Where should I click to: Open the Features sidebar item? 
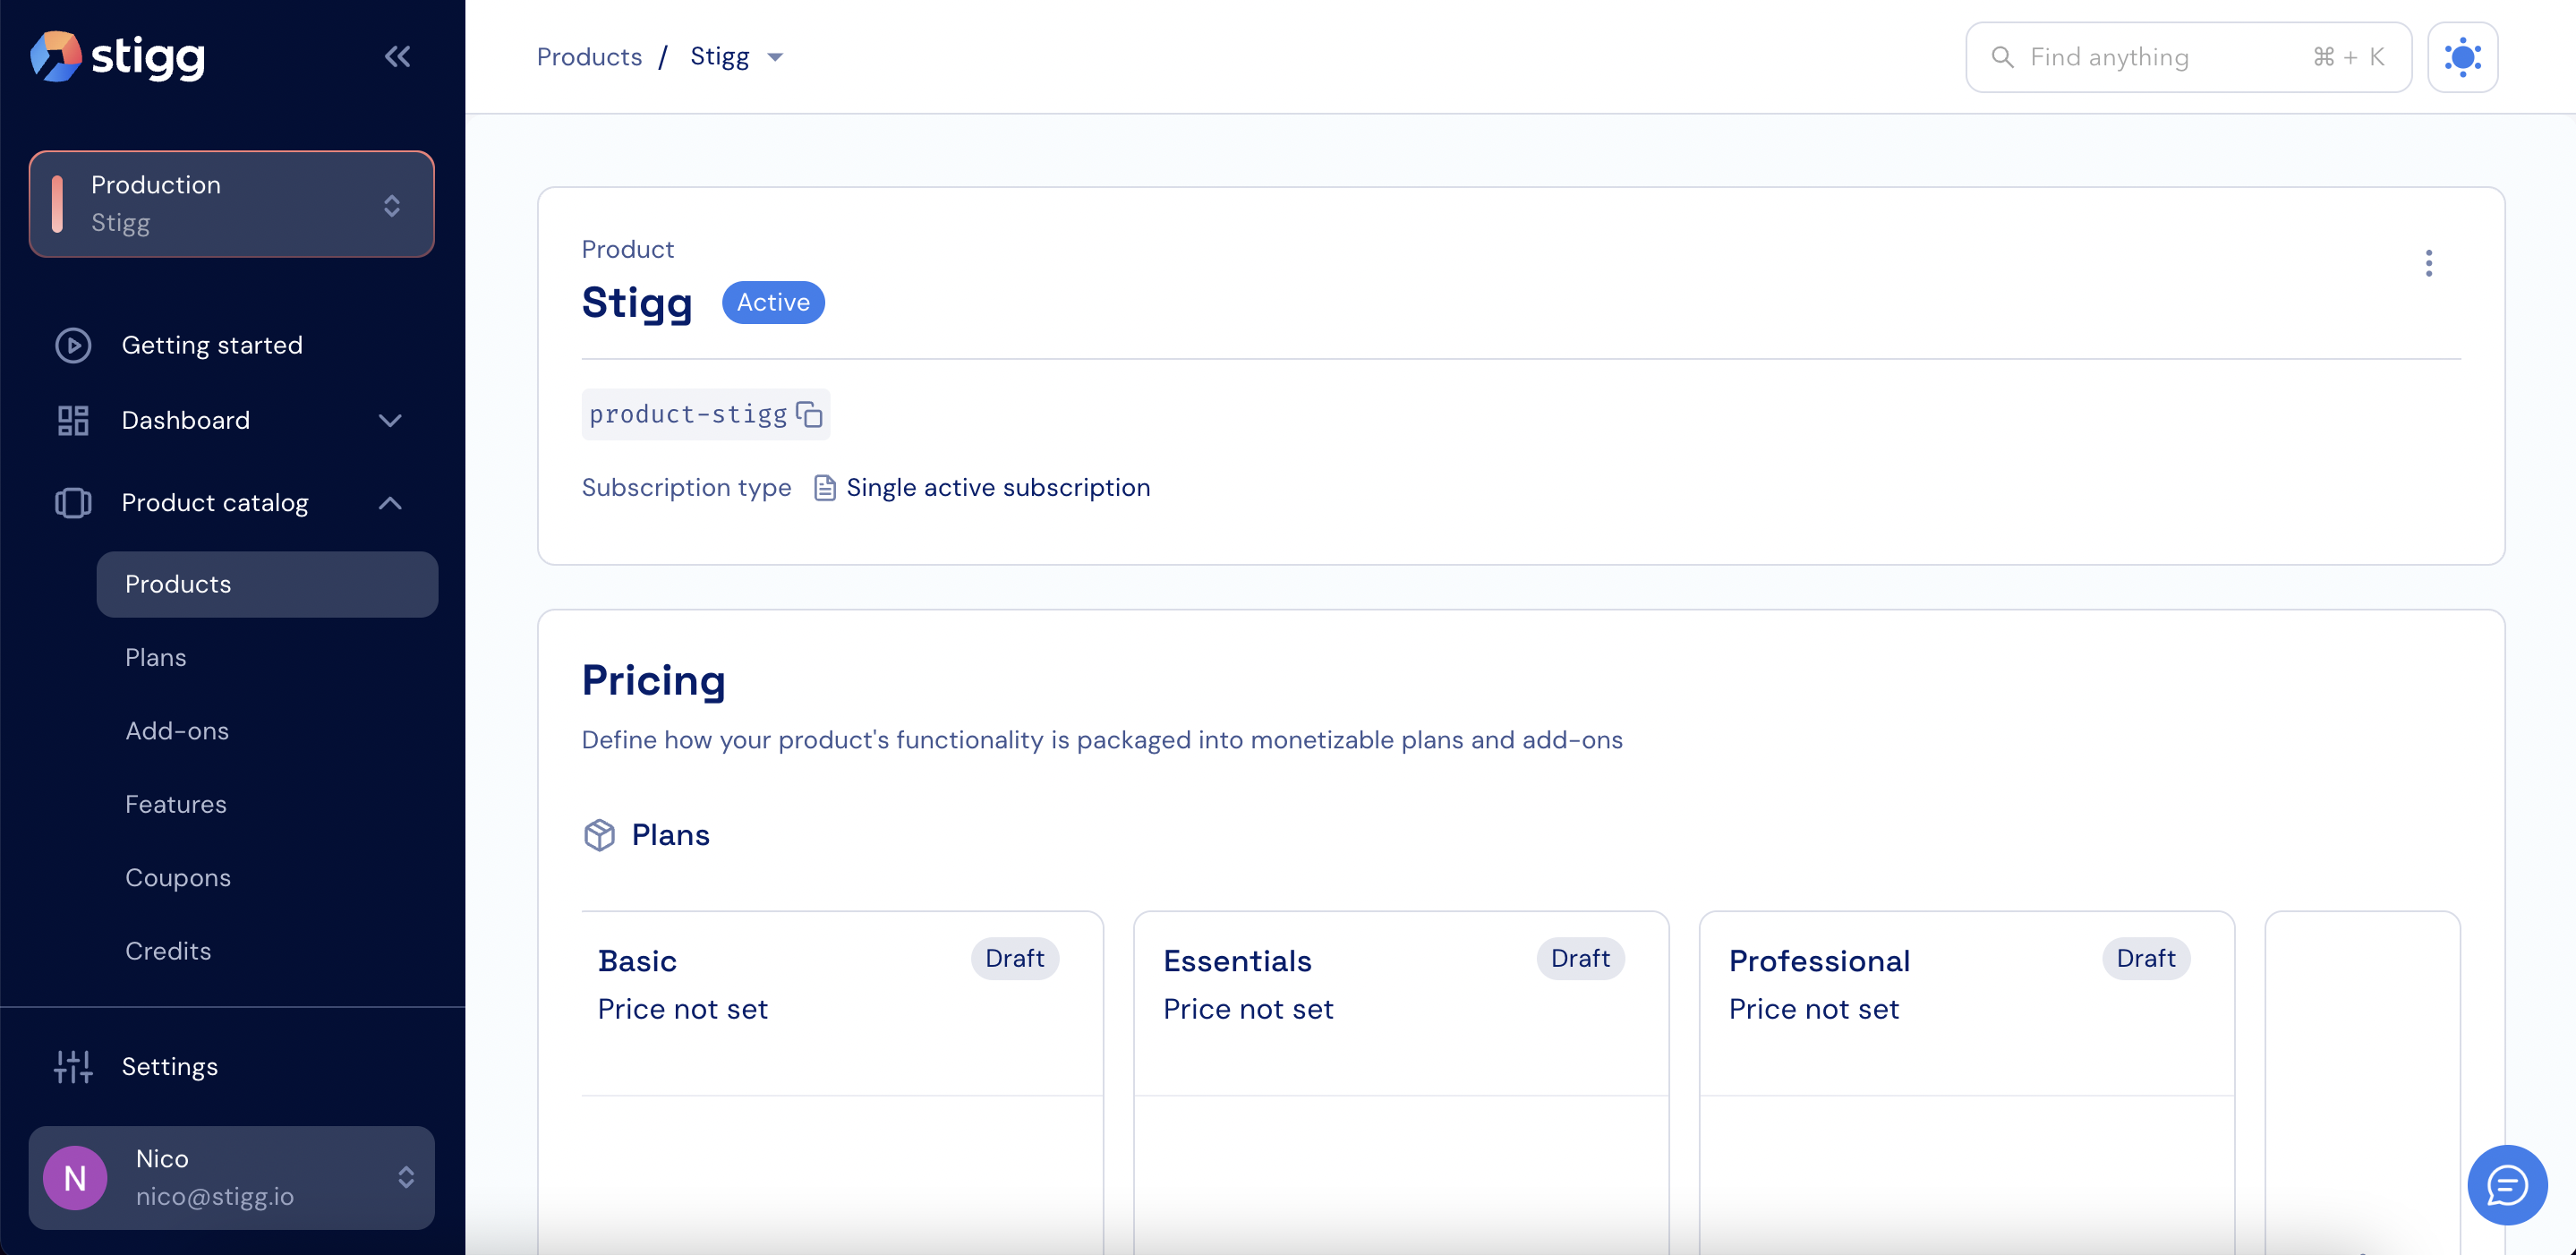point(176,804)
